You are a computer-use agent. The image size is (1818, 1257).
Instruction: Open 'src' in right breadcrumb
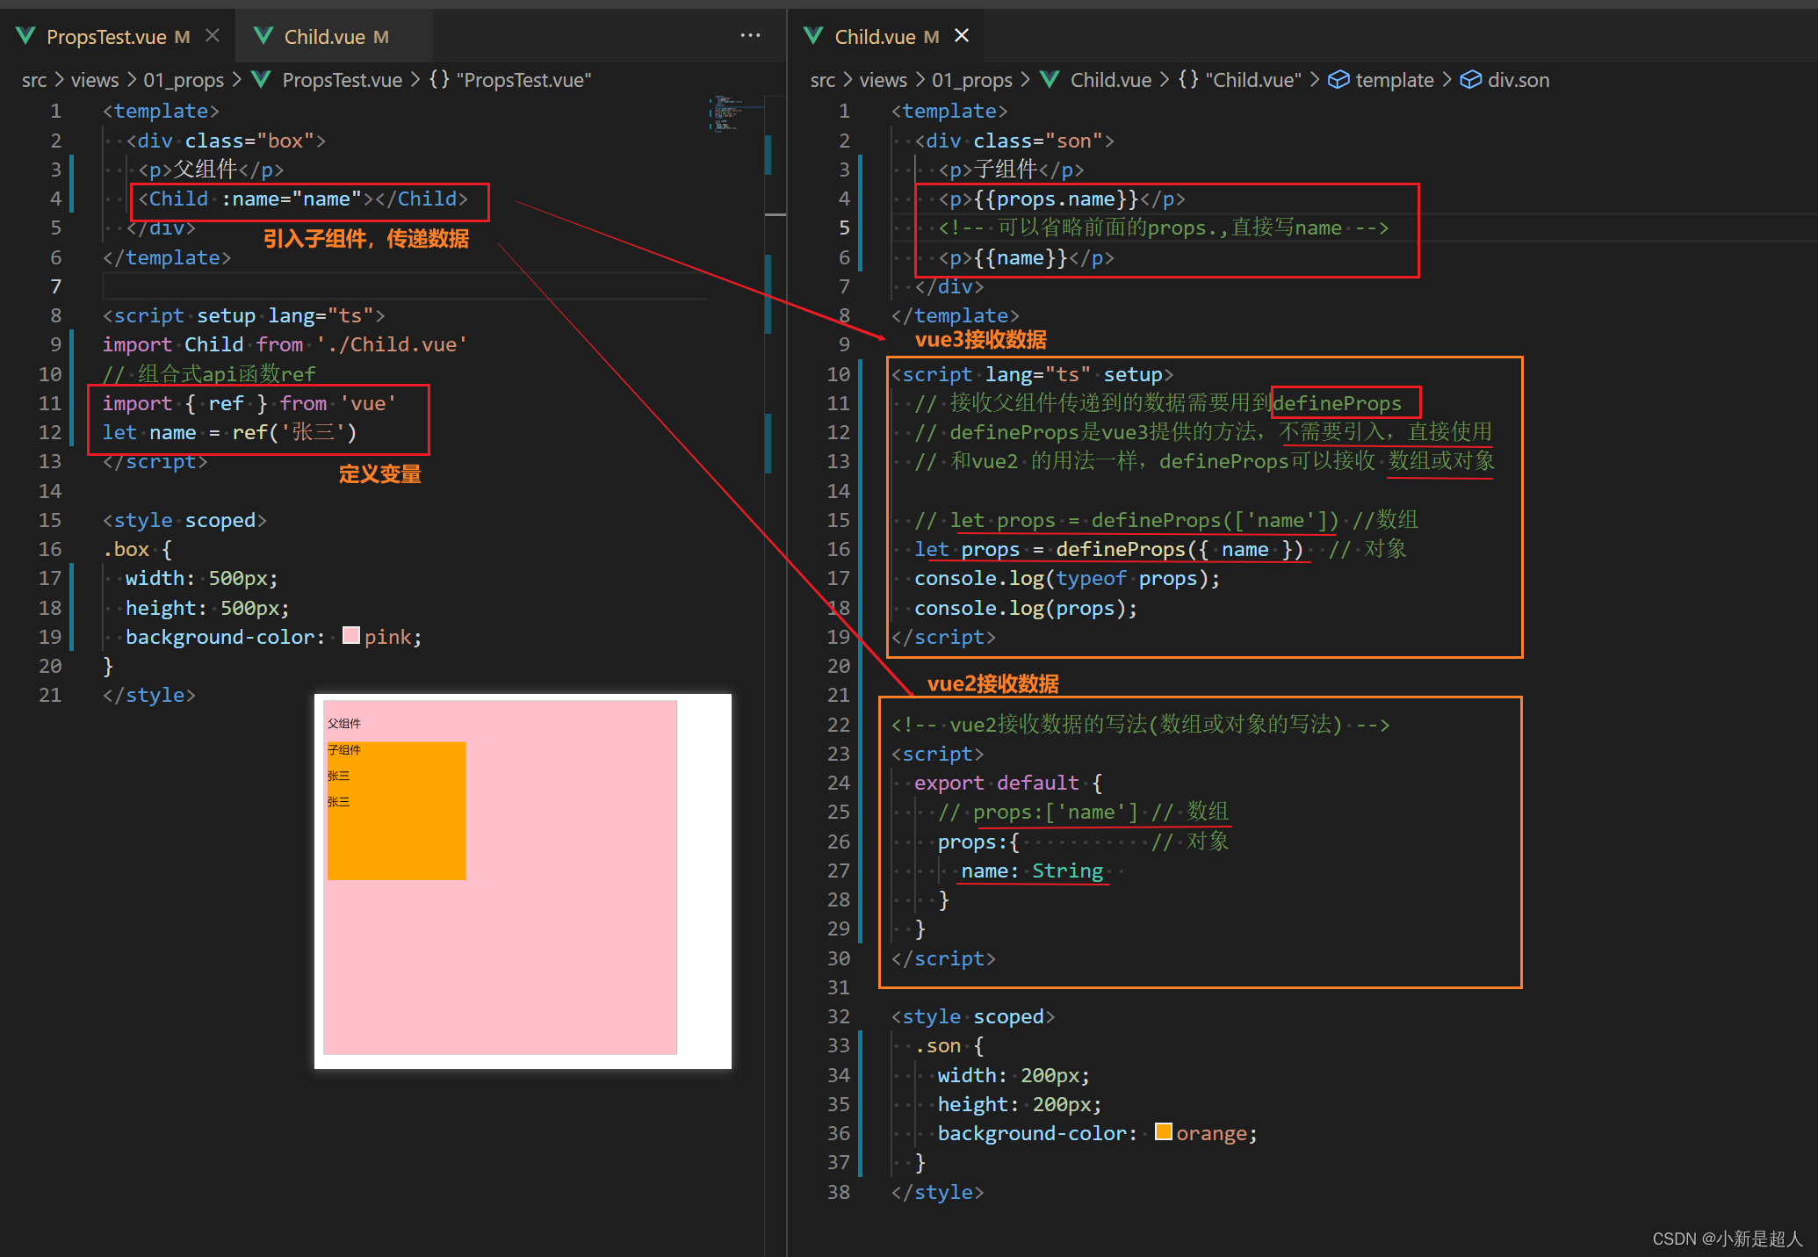coord(823,80)
